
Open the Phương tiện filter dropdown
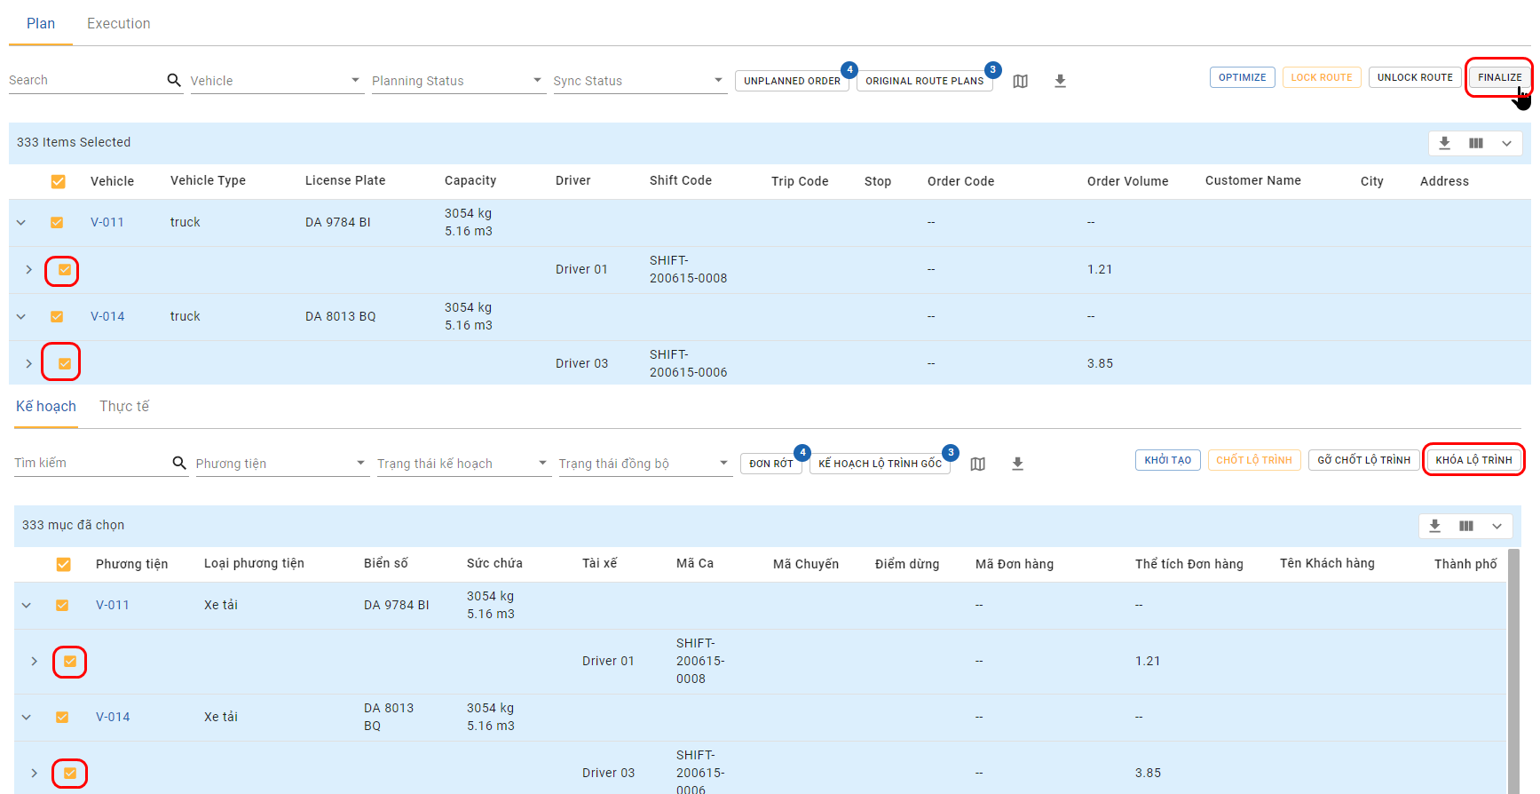(x=282, y=464)
